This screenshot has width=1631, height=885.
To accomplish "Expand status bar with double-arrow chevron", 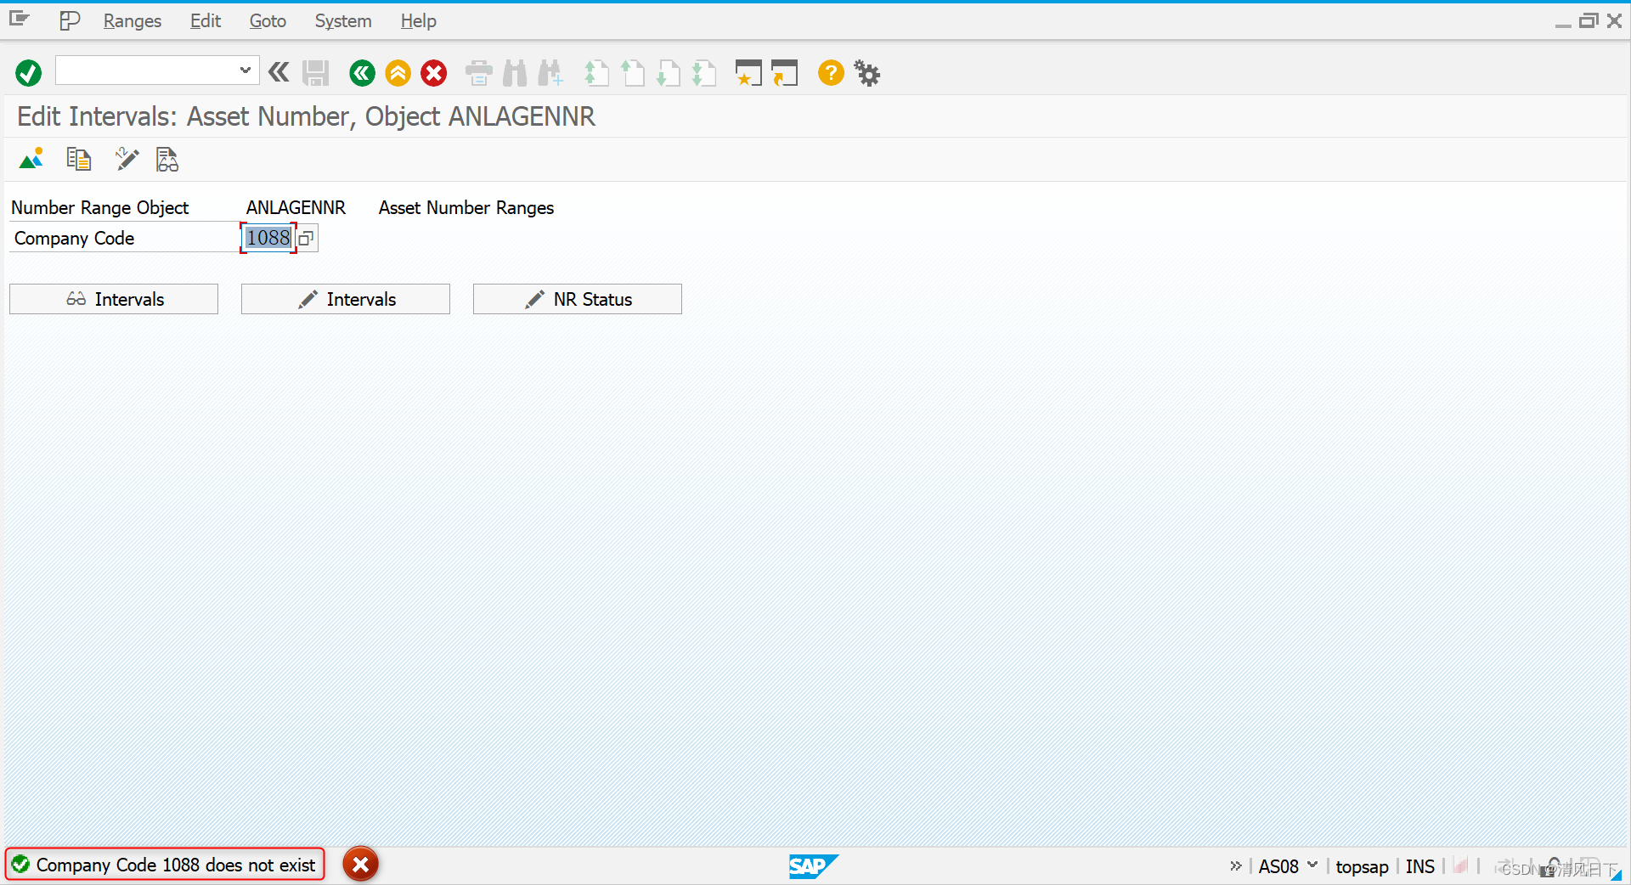I will point(1236,865).
